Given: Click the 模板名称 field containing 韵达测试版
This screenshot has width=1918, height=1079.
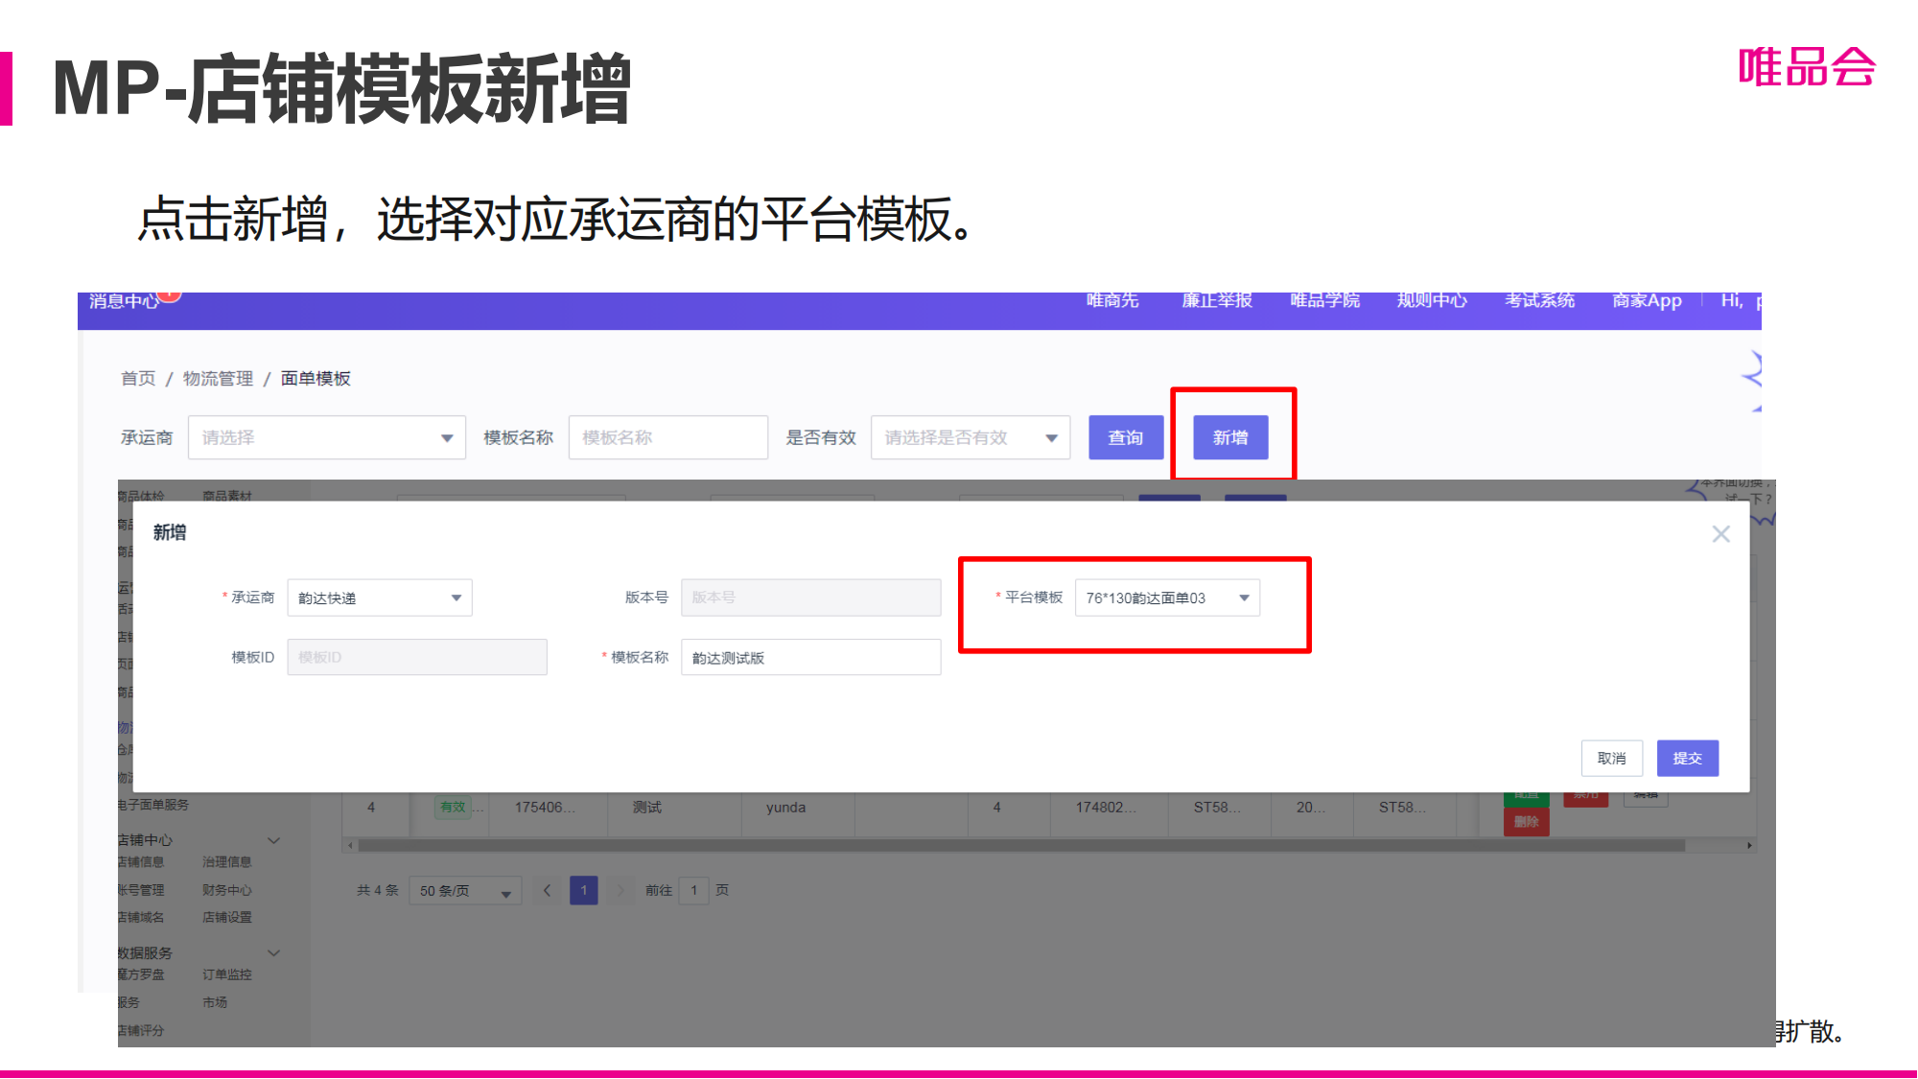Looking at the screenshot, I should 811,657.
